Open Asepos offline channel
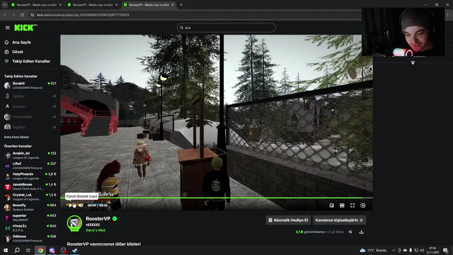 click(x=30, y=106)
